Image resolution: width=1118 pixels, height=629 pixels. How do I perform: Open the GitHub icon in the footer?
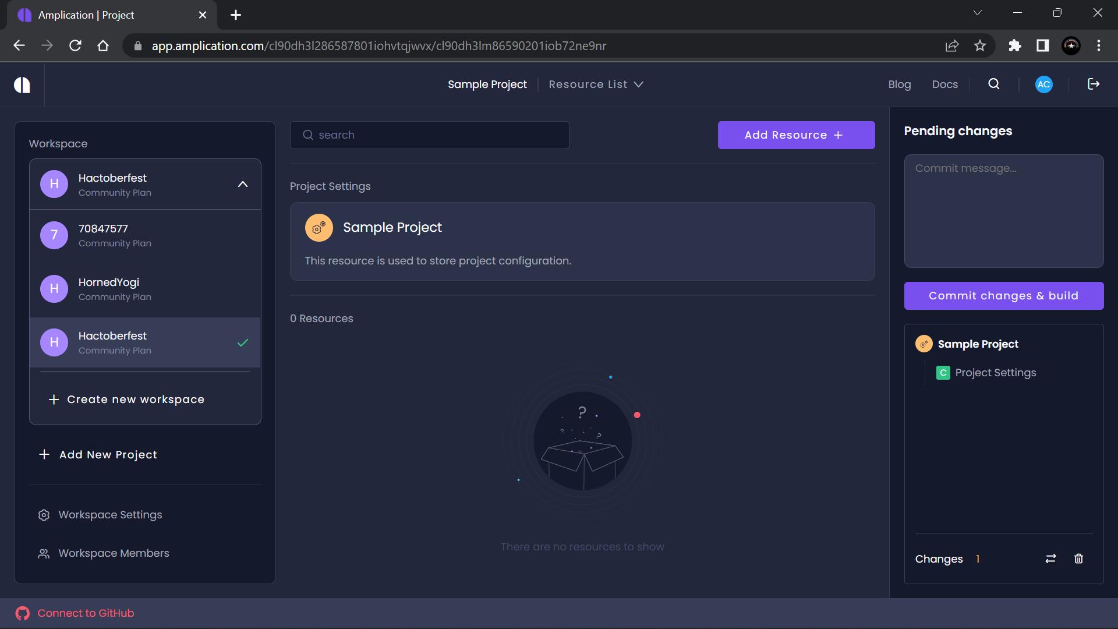pyautogui.click(x=23, y=613)
